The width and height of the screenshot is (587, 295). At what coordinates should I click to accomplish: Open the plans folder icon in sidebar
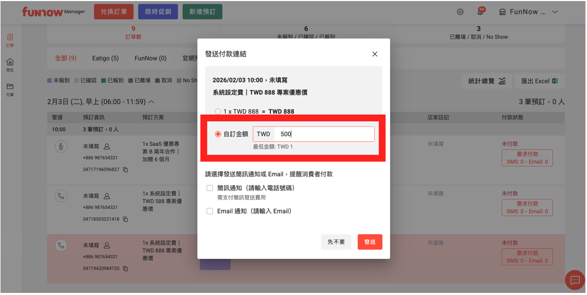pyautogui.click(x=10, y=87)
